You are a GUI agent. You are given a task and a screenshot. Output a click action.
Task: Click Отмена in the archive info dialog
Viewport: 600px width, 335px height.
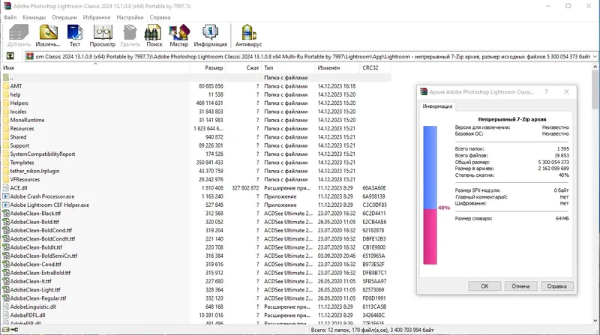click(520, 286)
